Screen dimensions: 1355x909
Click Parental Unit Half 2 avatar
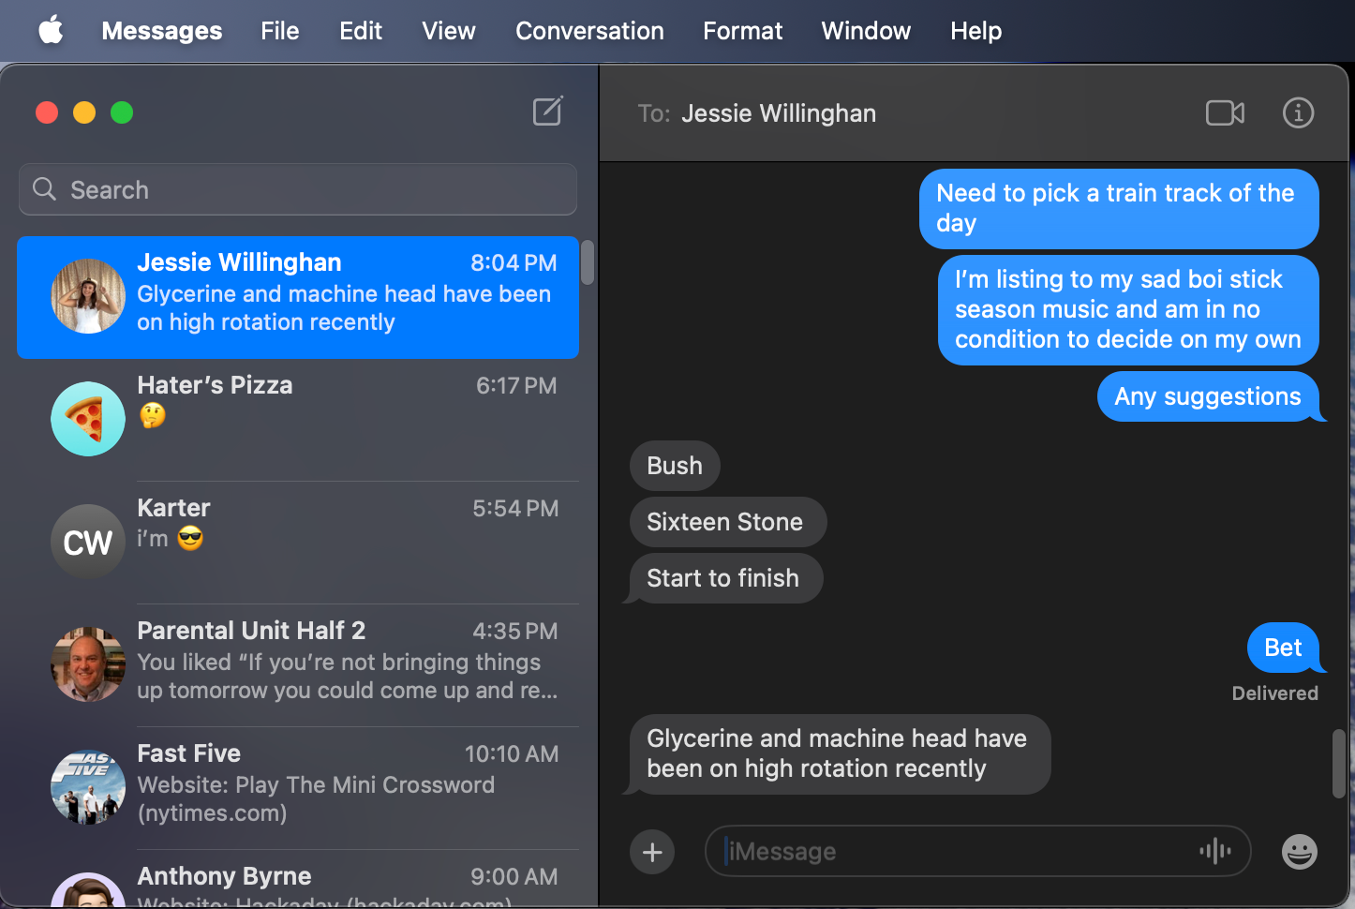tap(88, 664)
